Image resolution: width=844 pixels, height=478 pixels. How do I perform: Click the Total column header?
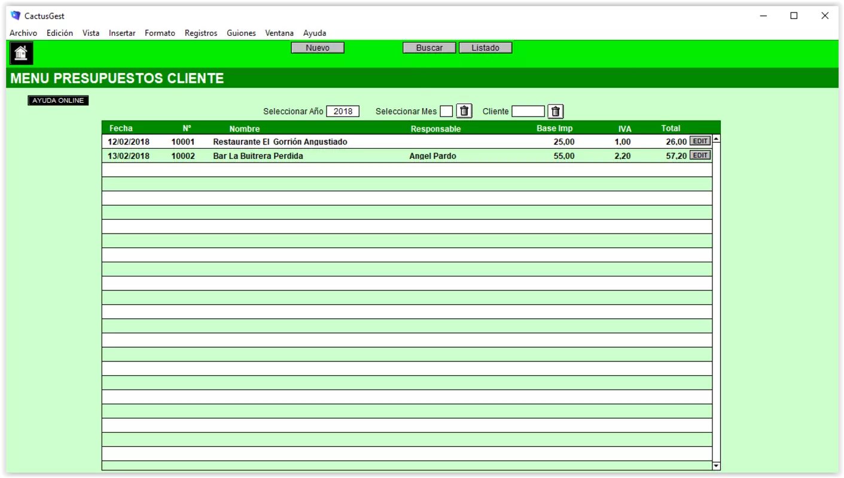tap(671, 128)
